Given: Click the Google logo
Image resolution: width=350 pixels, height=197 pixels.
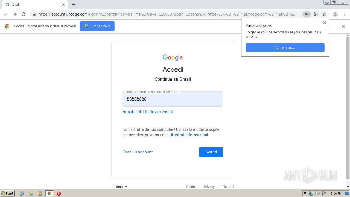Looking at the screenshot, I should pyautogui.click(x=173, y=57).
